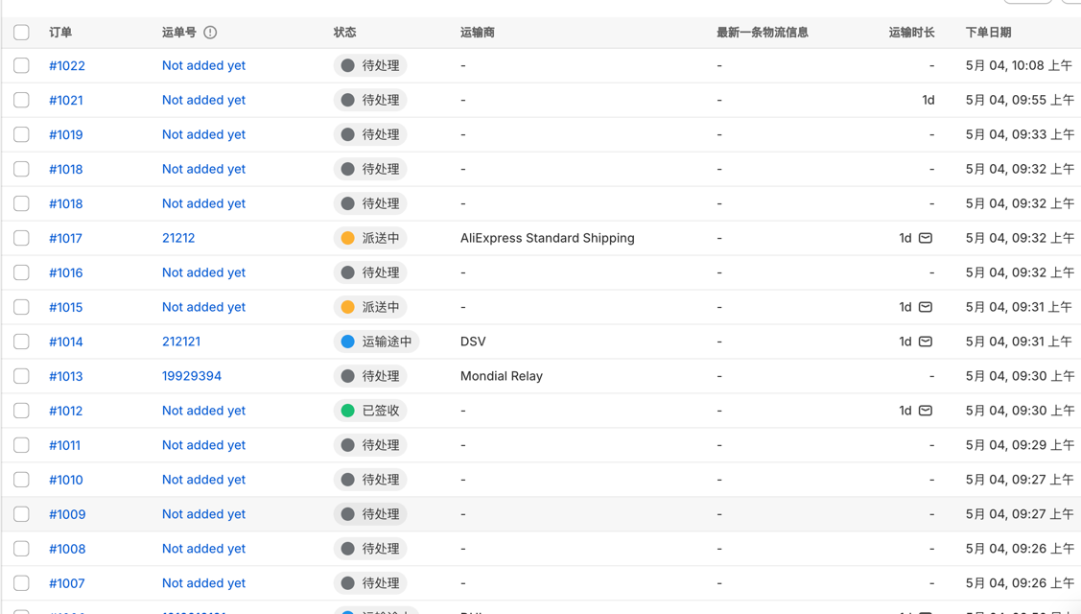Image resolution: width=1081 pixels, height=614 pixels.
Task: Open the mail icon in order #1017 row
Action: pos(926,238)
